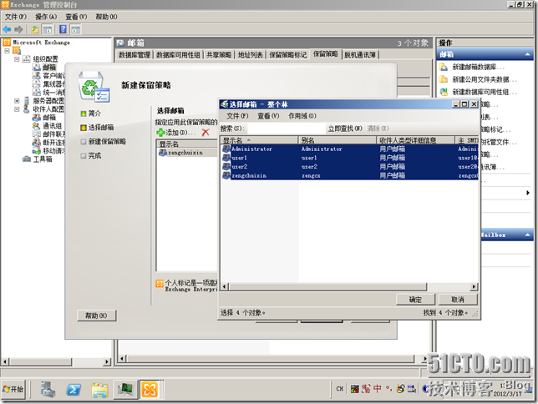
Task: Open Server Manager from the taskbar
Action: [x=48, y=389]
